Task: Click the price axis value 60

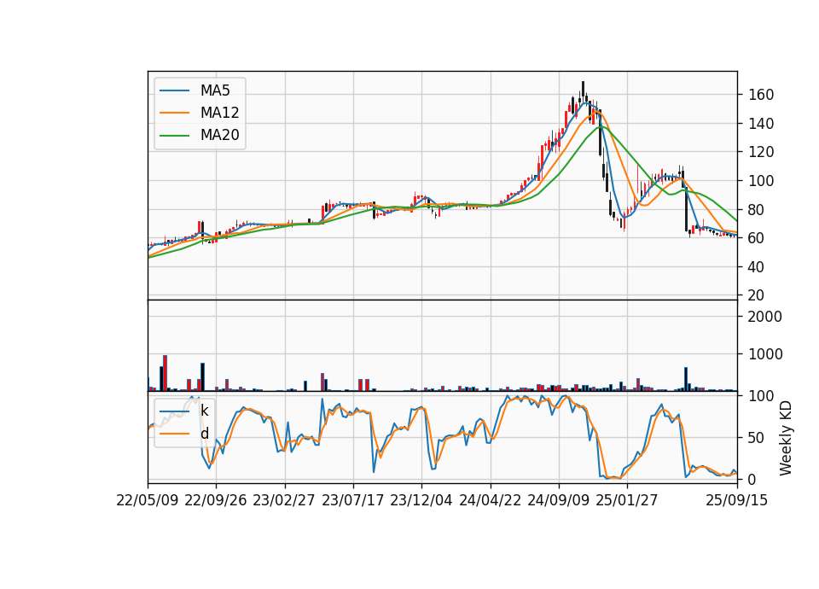Action: [757, 238]
